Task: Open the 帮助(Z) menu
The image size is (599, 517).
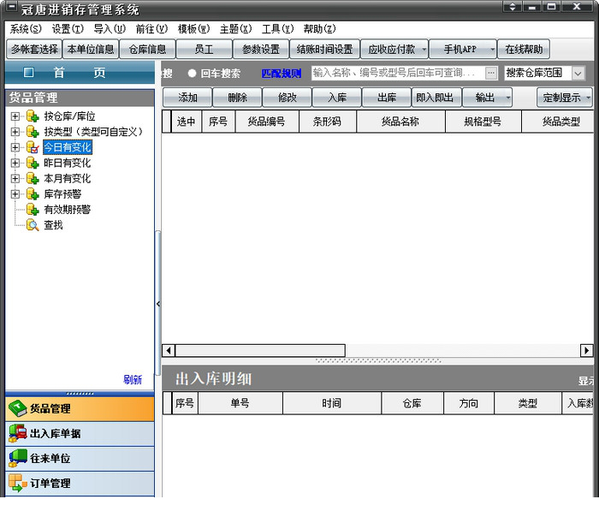Action: pos(320,29)
